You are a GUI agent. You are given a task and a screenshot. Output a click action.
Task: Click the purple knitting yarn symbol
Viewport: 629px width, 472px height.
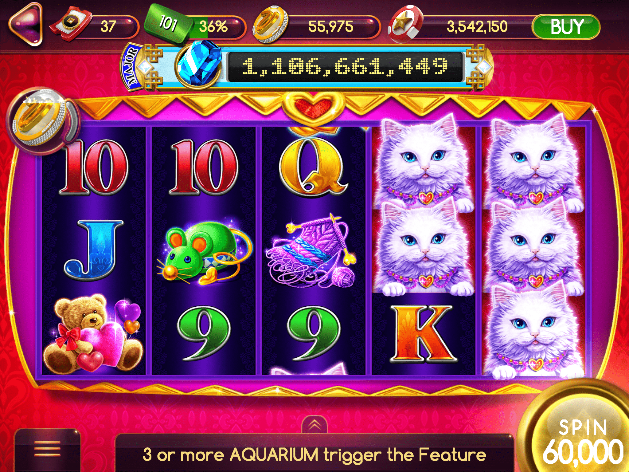coord(312,251)
